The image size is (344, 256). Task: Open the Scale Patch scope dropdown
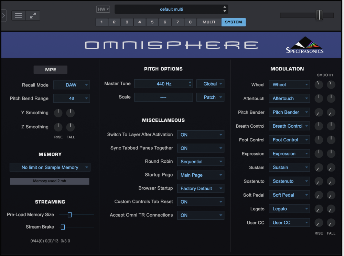211,97
